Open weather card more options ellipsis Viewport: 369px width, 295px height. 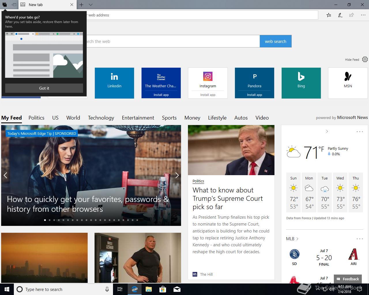(360, 132)
